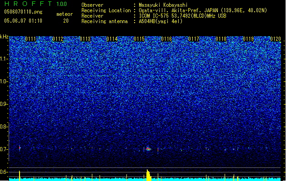
Task: Click the 0118 time marker
Action: [221, 39]
